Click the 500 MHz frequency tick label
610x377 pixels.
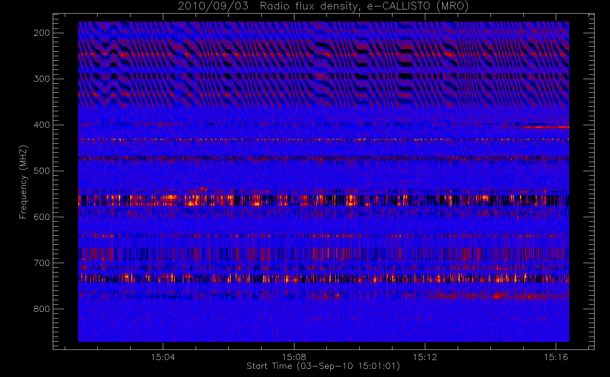tap(42, 171)
